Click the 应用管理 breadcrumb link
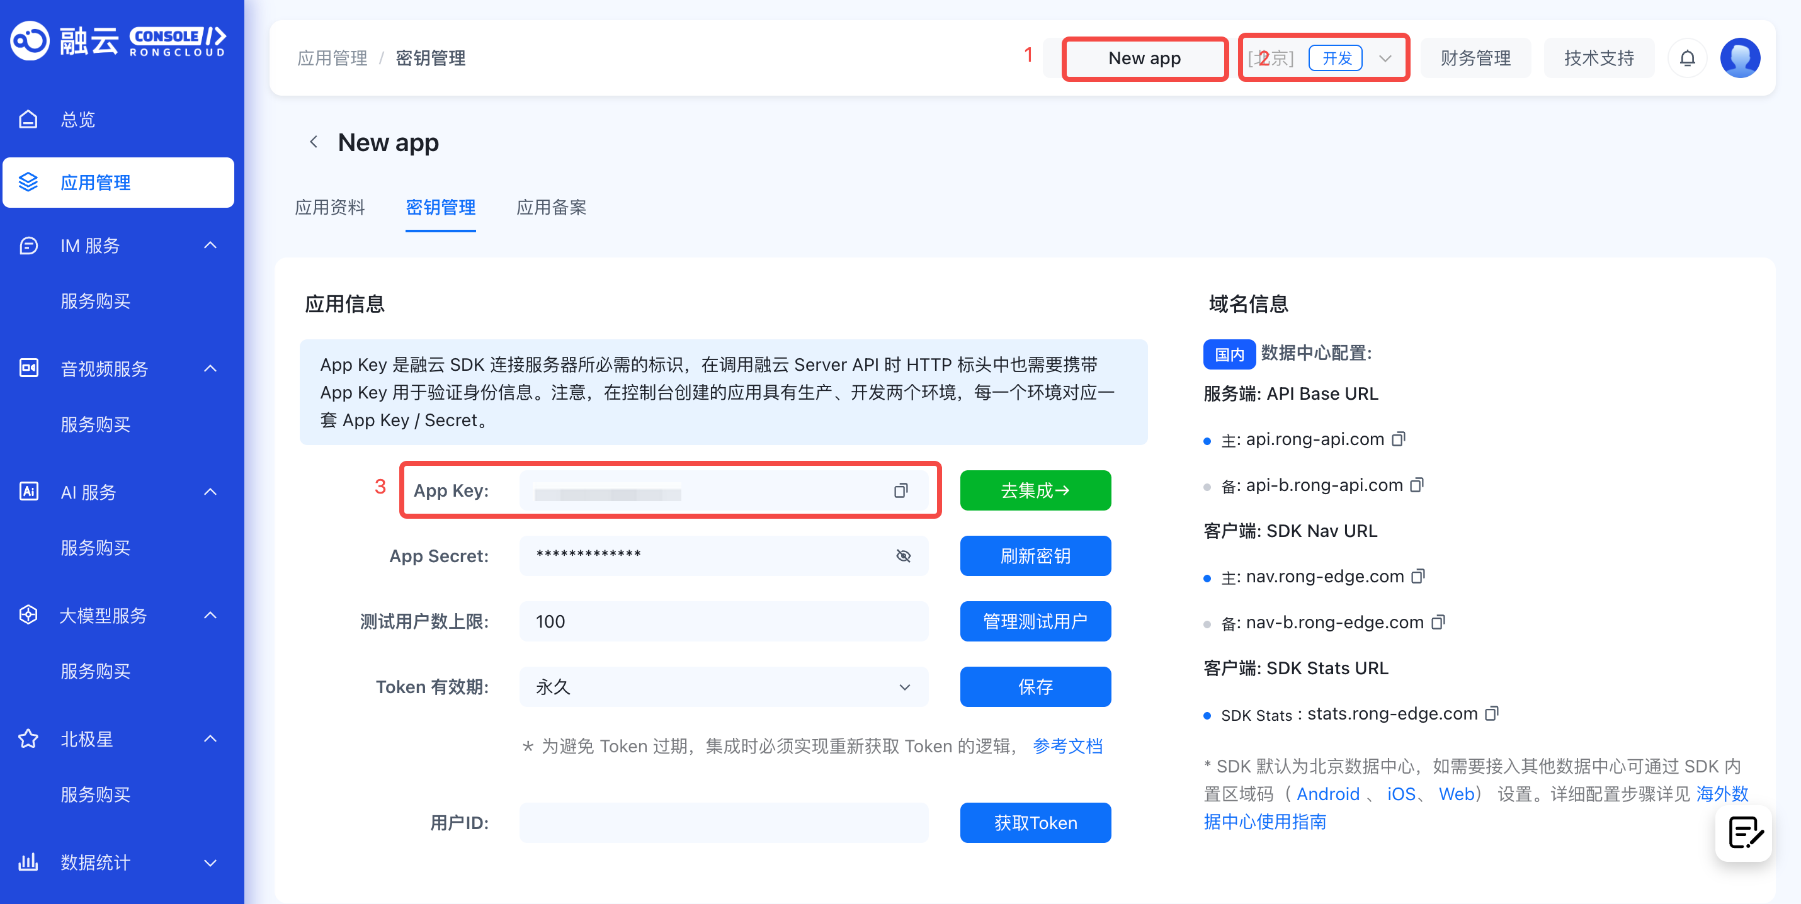This screenshot has height=904, width=1801. [x=332, y=58]
